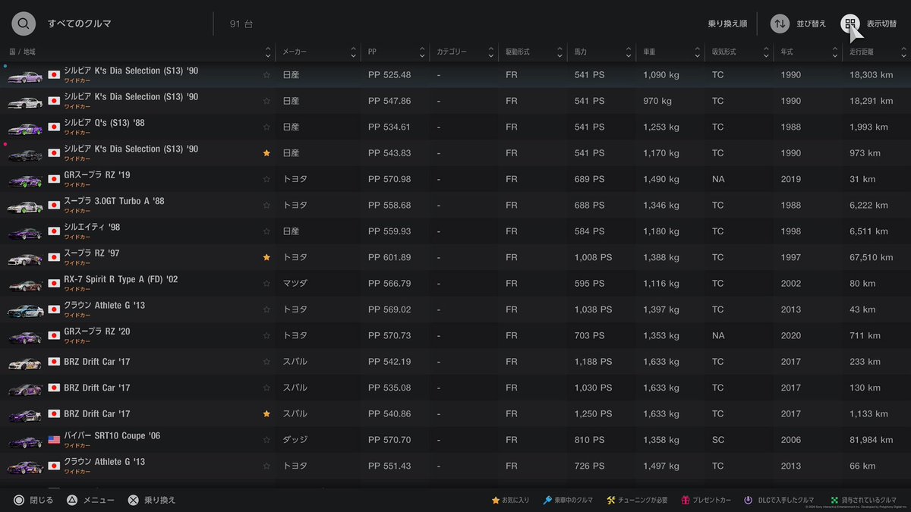
Task: Sort by the PP column header
Action: pyautogui.click(x=395, y=52)
